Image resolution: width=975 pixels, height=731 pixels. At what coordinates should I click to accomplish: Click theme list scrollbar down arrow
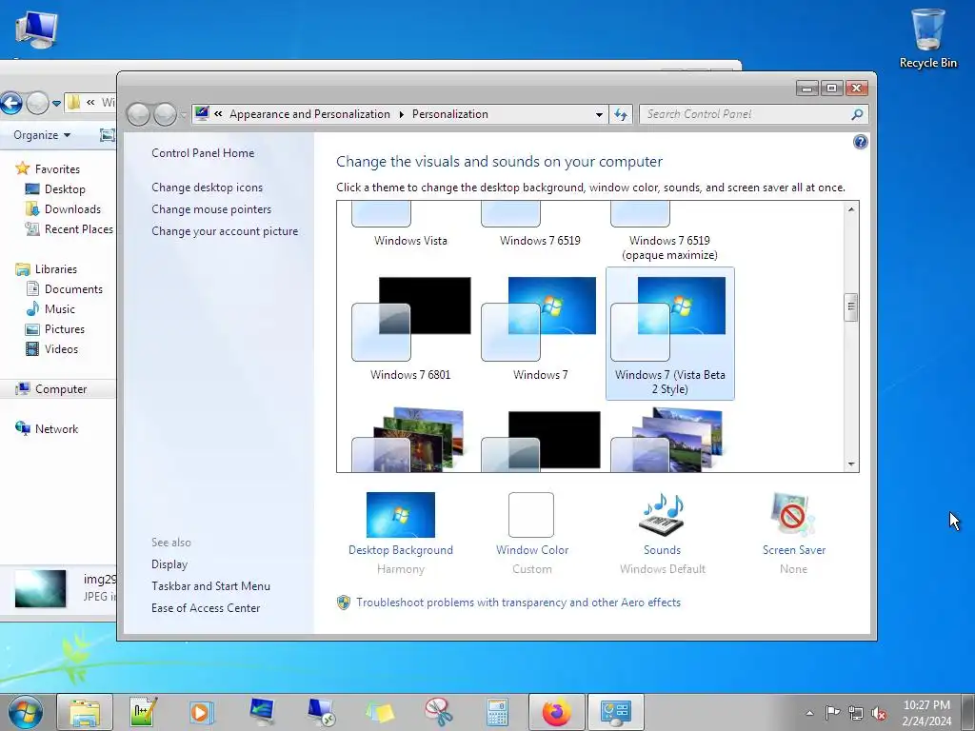[x=851, y=464]
